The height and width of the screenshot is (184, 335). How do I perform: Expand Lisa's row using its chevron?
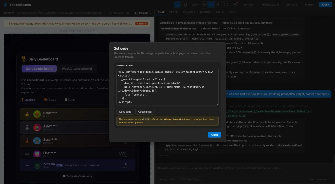coord(131,155)
